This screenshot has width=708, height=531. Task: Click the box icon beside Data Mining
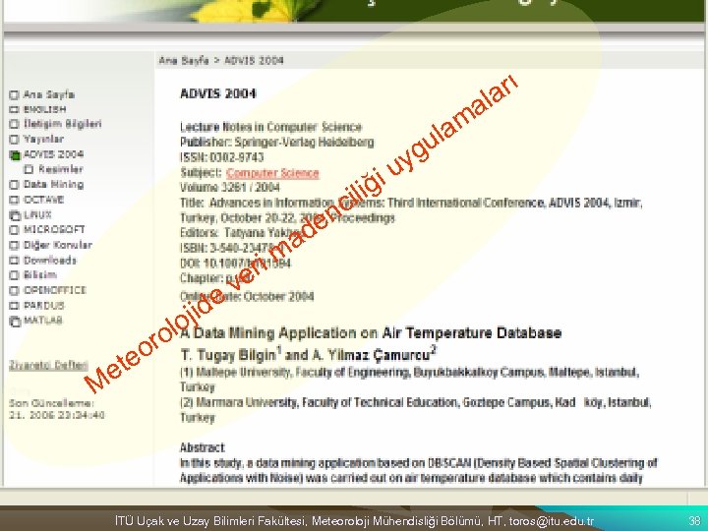click(x=14, y=185)
